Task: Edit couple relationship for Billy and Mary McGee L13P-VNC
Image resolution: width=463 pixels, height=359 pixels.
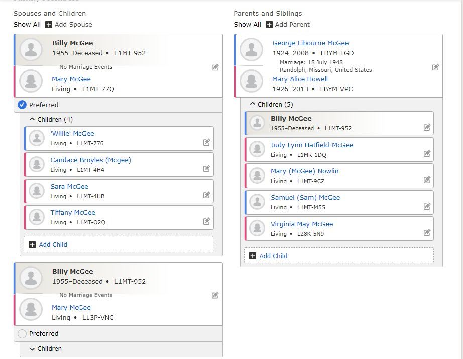Action: (x=215, y=295)
